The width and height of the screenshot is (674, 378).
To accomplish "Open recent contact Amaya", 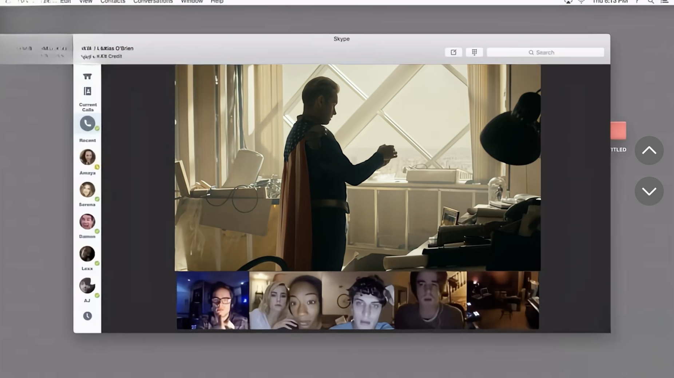I will [87, 157].
